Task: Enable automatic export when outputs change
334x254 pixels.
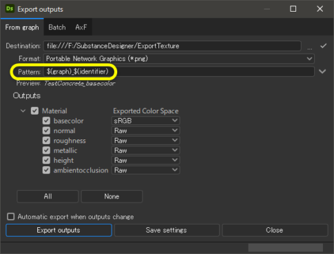Action: tap(11, 216)
